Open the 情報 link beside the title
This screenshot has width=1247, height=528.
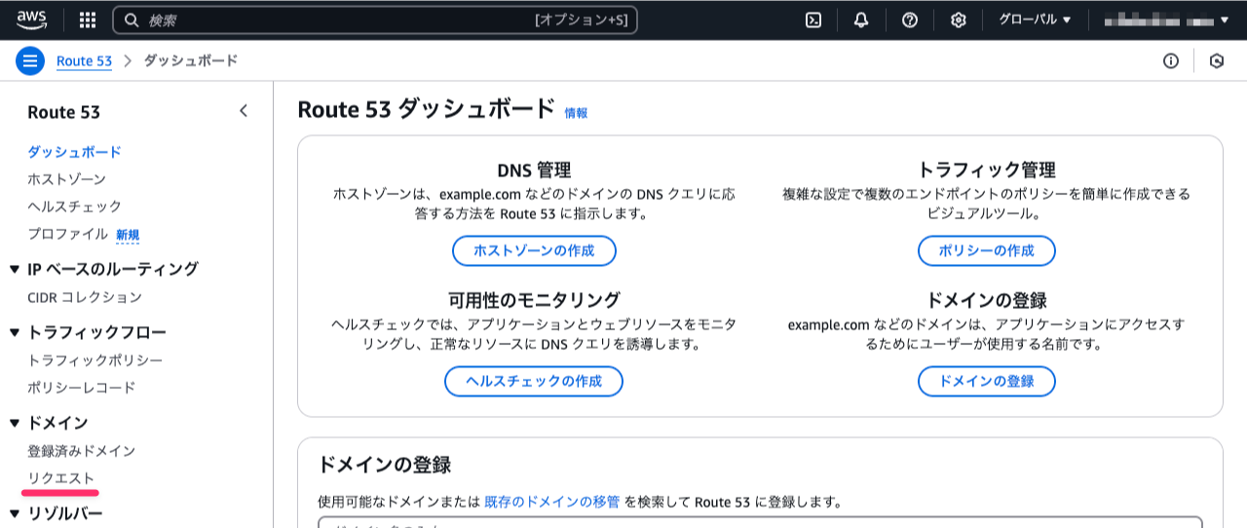[576, 113]
